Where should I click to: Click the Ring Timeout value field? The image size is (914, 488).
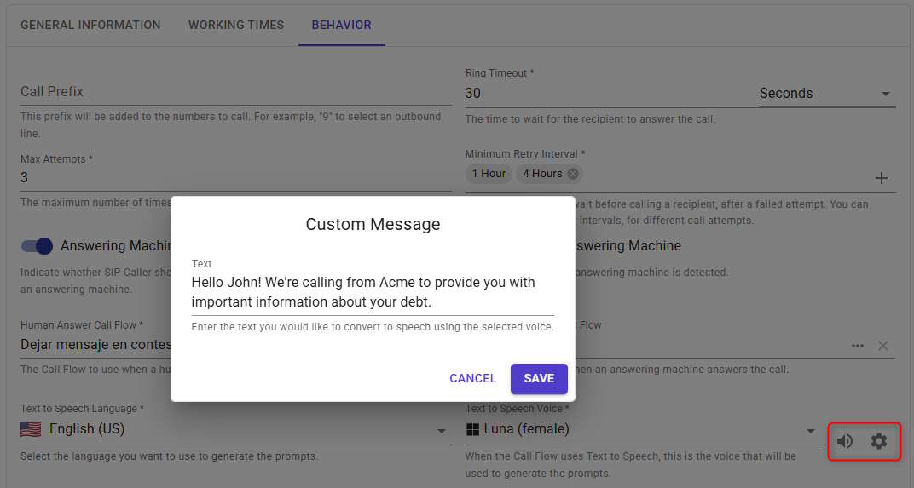607,94
